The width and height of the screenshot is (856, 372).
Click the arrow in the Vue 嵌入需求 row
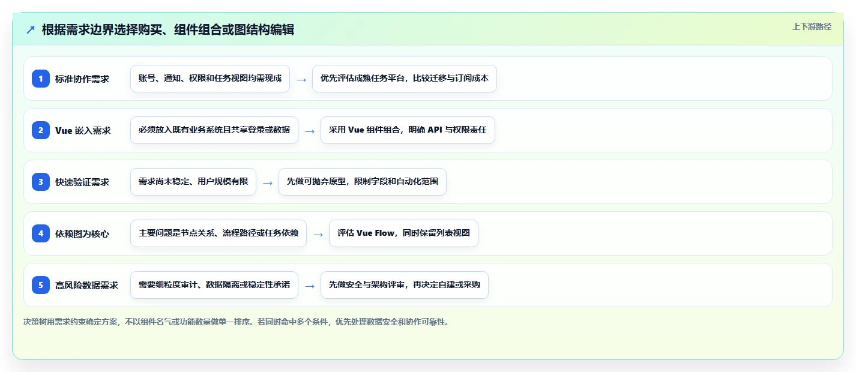click(x=310, y=131)
